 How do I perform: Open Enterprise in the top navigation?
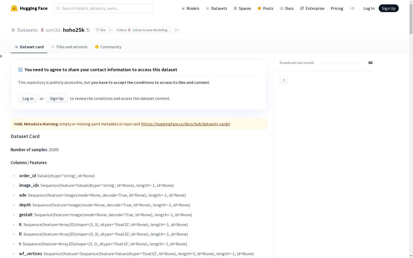(x=312, y=8)
